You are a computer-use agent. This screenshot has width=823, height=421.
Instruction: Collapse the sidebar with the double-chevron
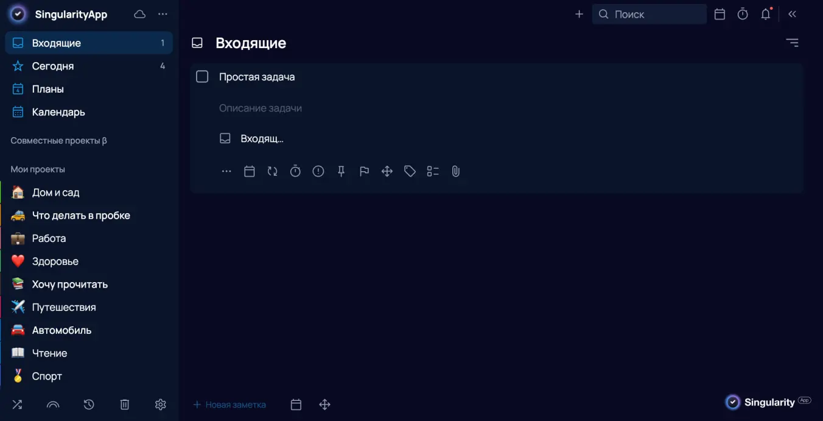(x=792, y=13)
